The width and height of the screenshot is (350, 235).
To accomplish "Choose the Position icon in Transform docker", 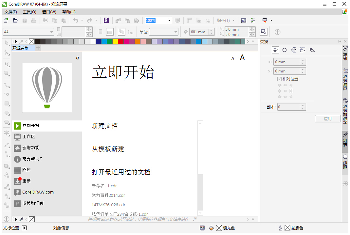I will [x=275, y=50].
